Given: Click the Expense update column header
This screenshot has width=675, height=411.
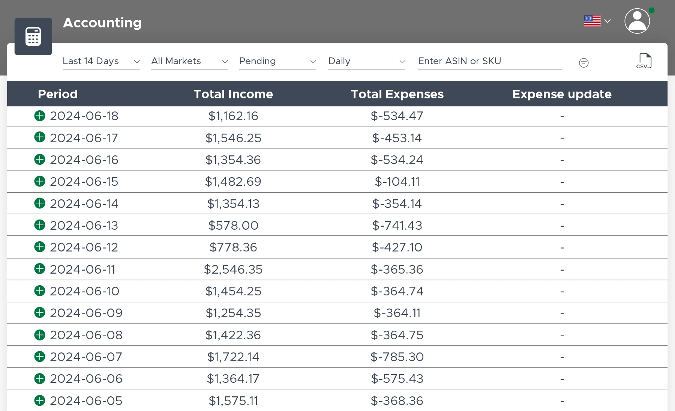Looking at the screenshot, I should 562,94.
